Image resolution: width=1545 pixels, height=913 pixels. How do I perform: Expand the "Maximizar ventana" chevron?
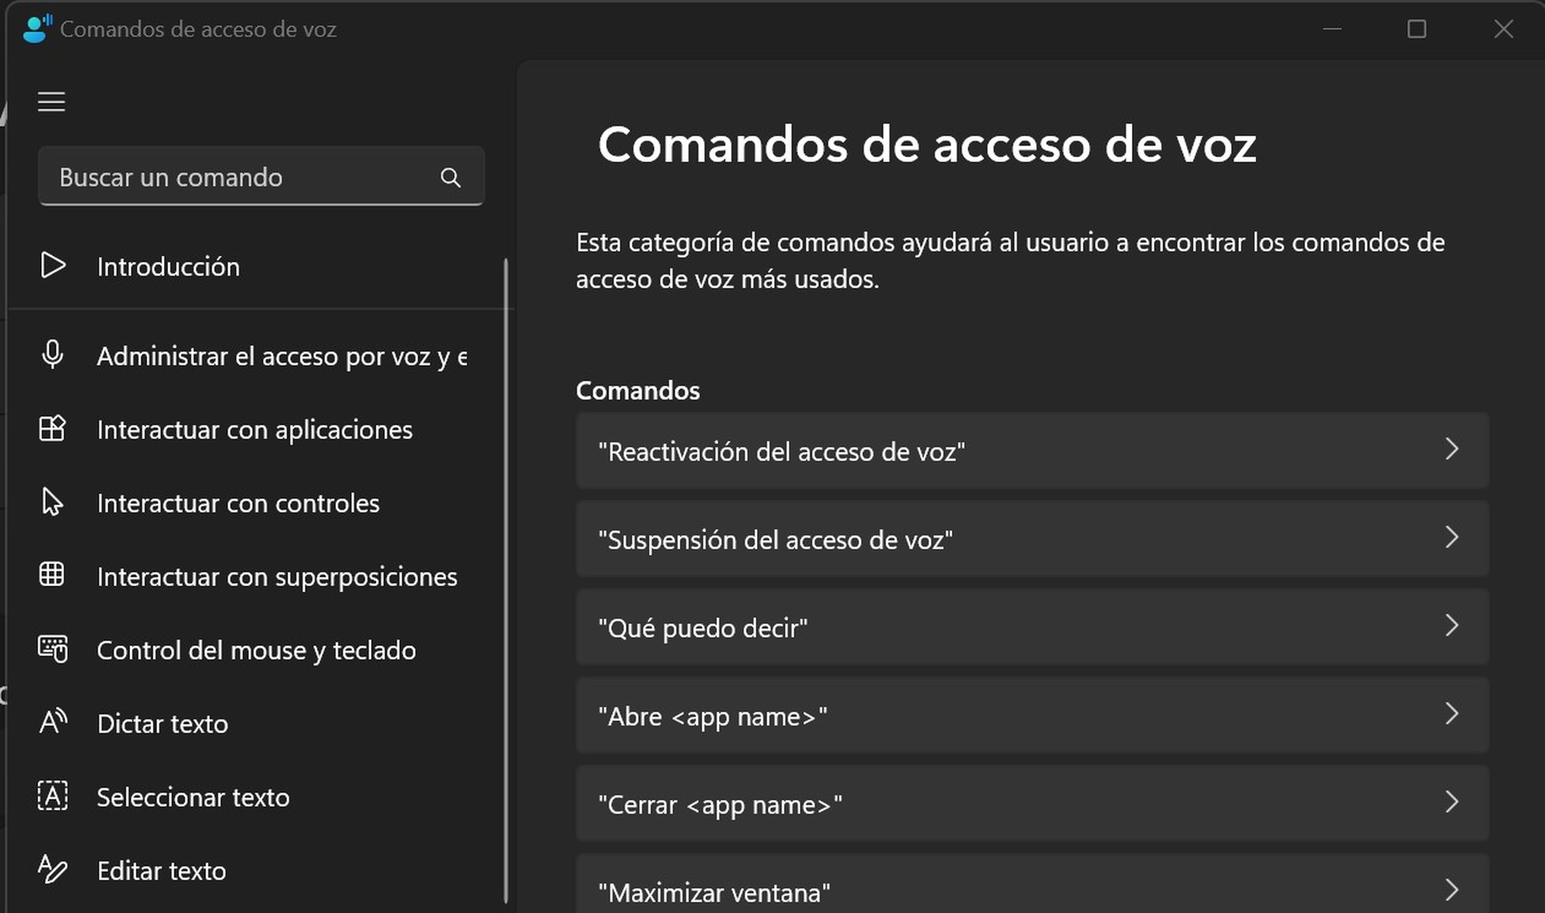click(x=1452, y=890)
